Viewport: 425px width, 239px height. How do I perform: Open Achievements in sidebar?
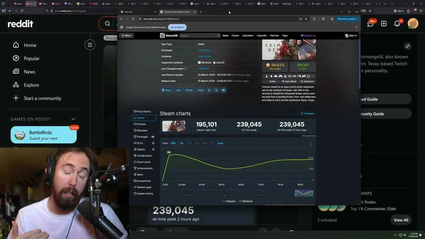144,168
